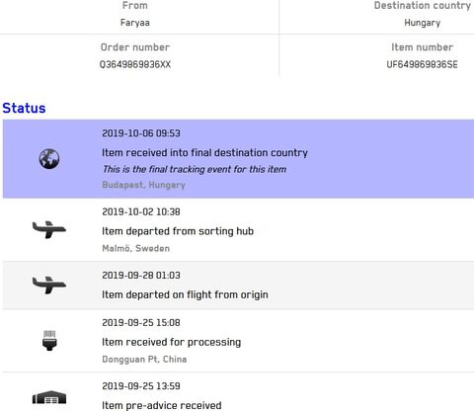Click the barcode scanner icon for processing event

click(49, 341)
